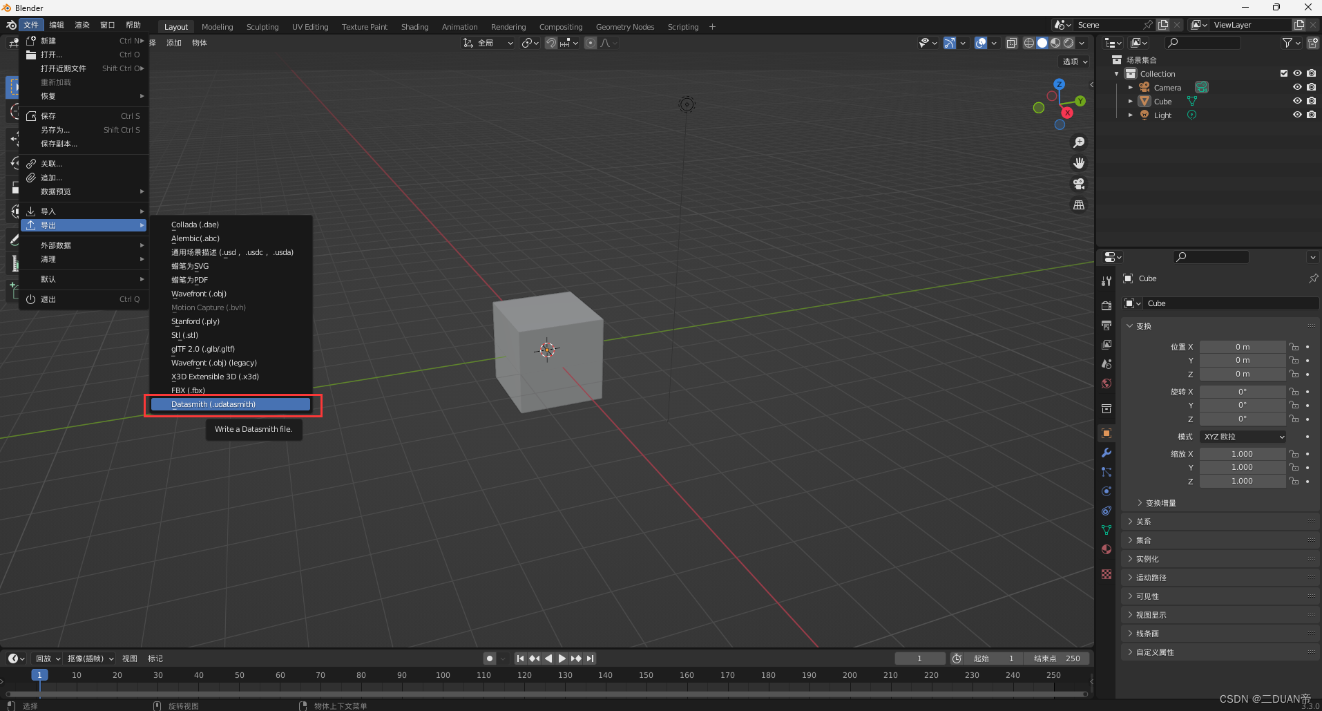This screenshot has width=1322, height=711.
Task: Disable the Light in renders
Action: click(x=1312, y=115)
